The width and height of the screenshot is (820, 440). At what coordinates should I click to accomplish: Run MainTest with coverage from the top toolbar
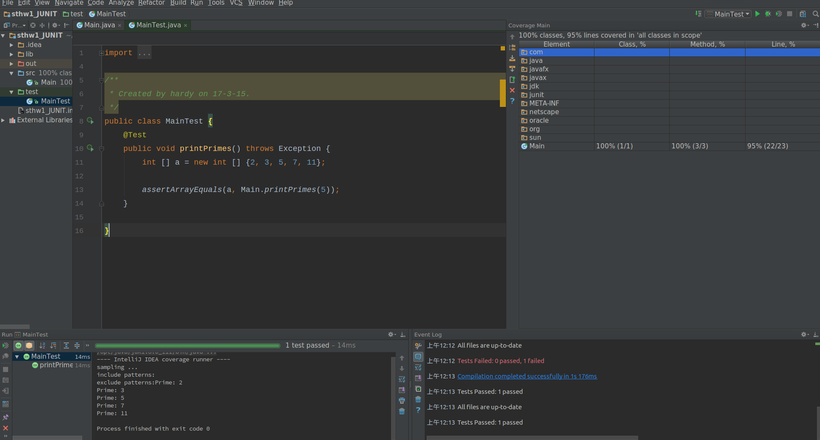tap(779, 14)
